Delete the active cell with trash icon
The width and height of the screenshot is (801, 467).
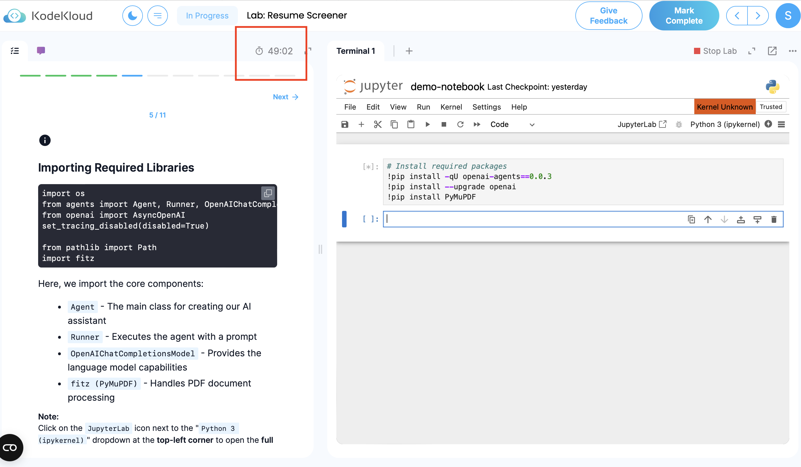[774, 219]
